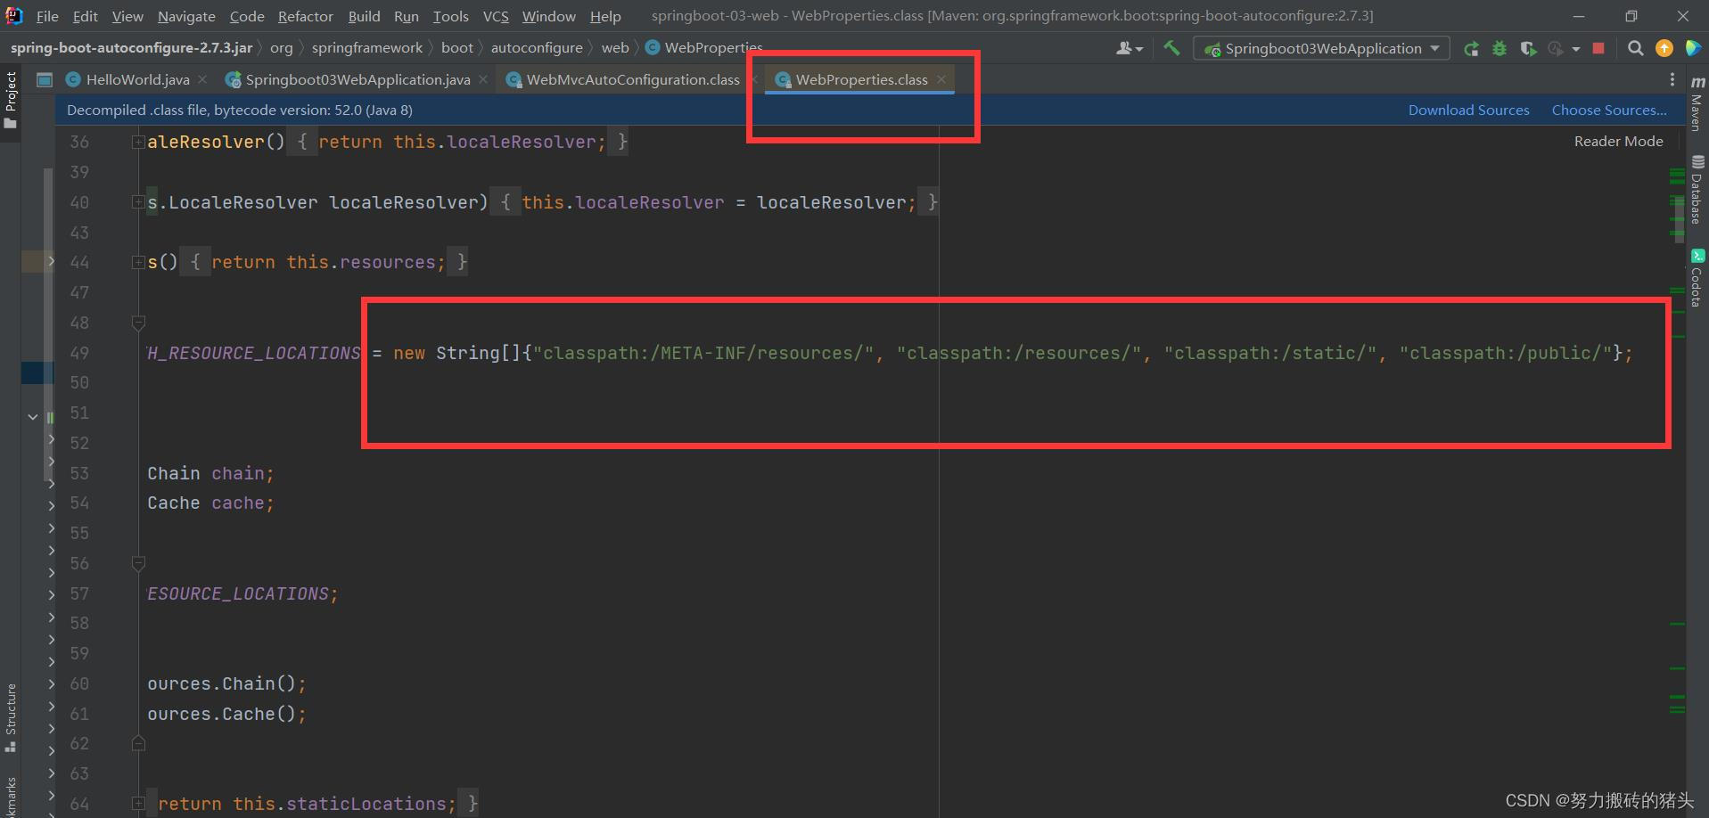This screenshot has height=818, width=1709.
Task: Open the Codota side panel
Action: 1697,278
